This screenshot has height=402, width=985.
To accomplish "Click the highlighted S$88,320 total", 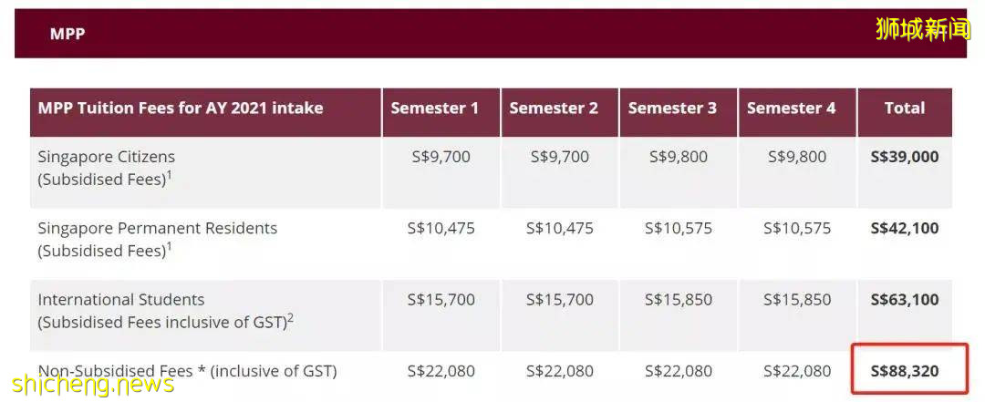I will click(904, 371).
